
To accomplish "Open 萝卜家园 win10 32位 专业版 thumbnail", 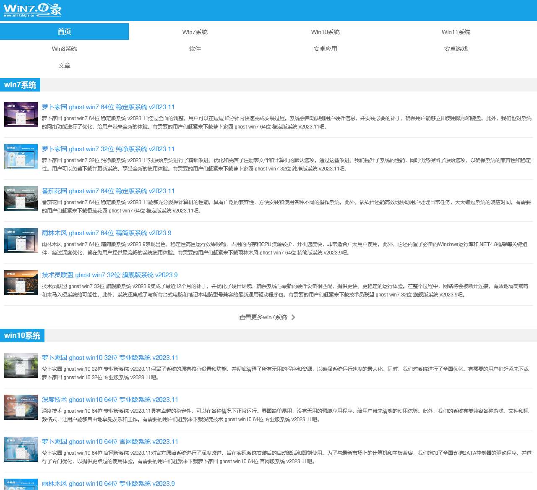I will click(x=21, y=365).
